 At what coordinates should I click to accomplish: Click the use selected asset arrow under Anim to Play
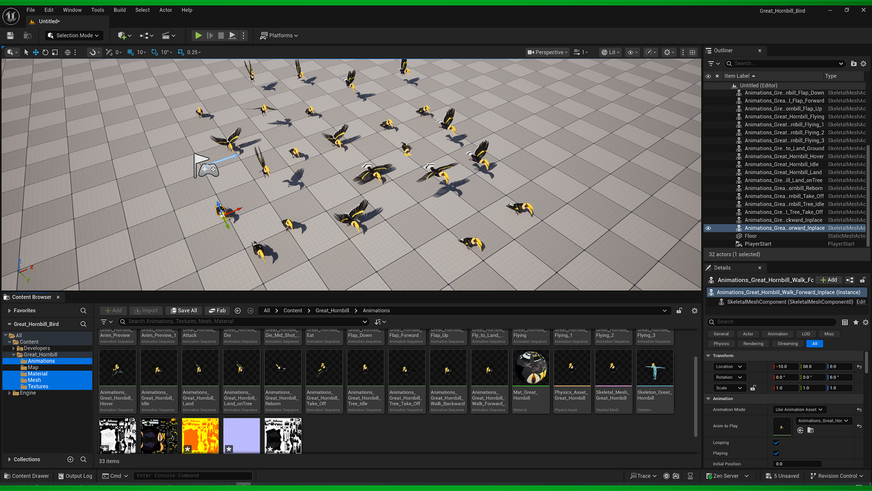[x=800, y=430]
